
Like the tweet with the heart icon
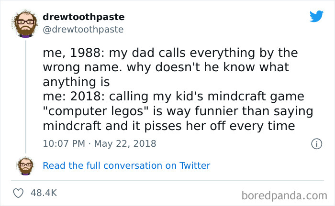pos(20,193)
